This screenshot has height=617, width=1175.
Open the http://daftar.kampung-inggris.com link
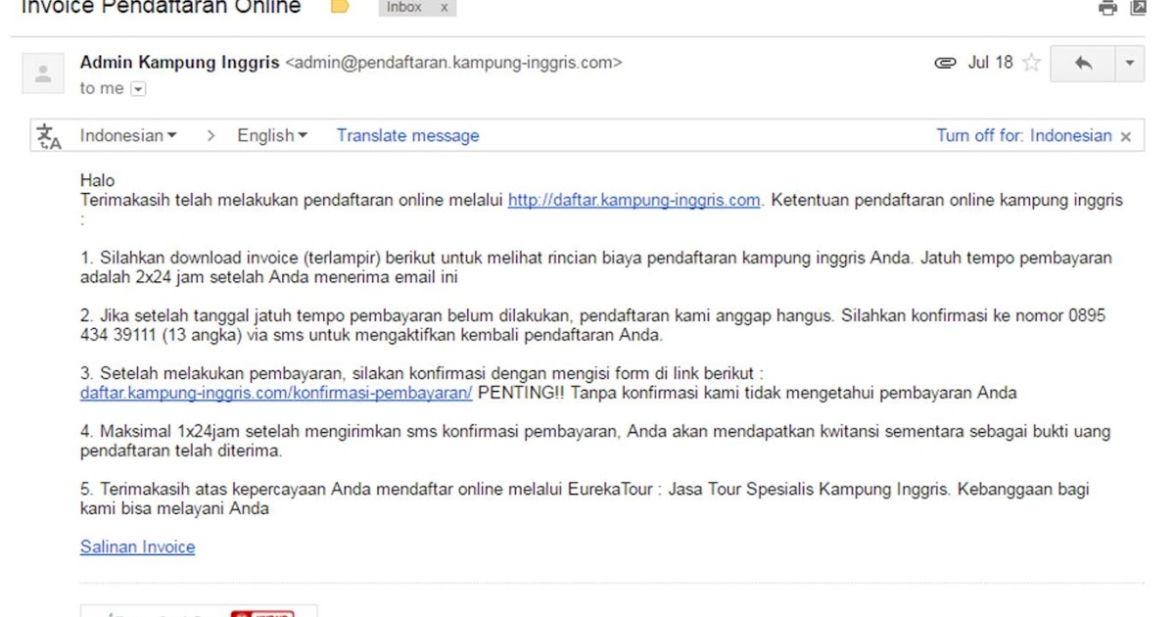click(x=634, y=201)
